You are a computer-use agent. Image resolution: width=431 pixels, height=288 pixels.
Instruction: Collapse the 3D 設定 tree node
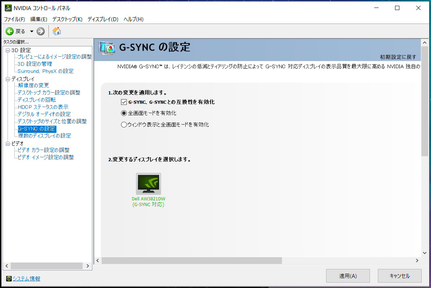tap(8, 50)
